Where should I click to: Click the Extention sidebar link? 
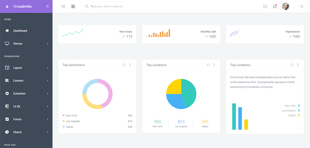19,93
